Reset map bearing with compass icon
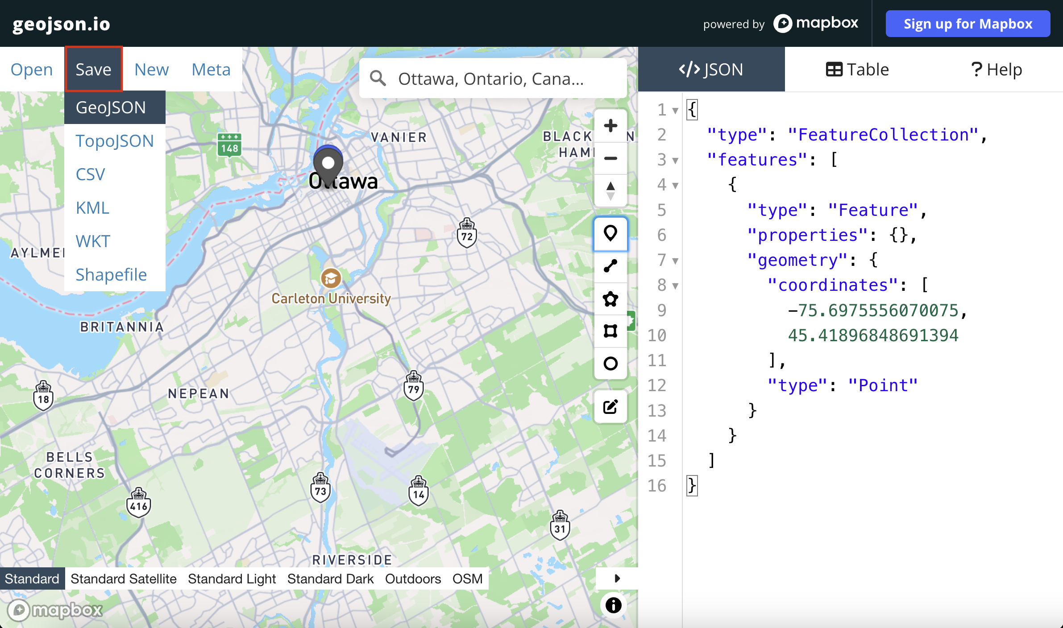 coord(610,190)
